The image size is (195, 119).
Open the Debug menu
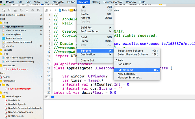click(x=96, y=2)
